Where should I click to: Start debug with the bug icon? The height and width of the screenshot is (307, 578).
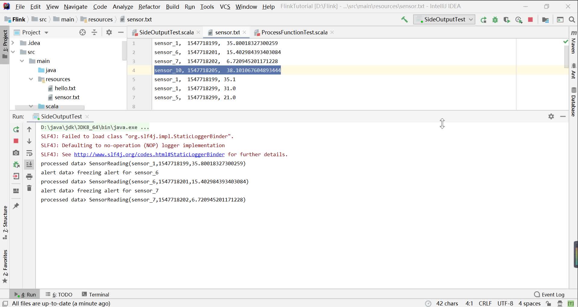pyautogui.click(x=495, y=20)
